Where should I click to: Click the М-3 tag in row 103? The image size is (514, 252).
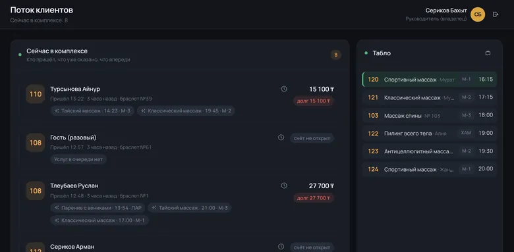pos(467,115)
